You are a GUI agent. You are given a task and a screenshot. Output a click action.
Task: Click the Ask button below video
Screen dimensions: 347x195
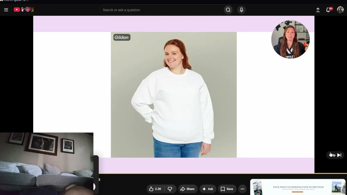[208, 189]
